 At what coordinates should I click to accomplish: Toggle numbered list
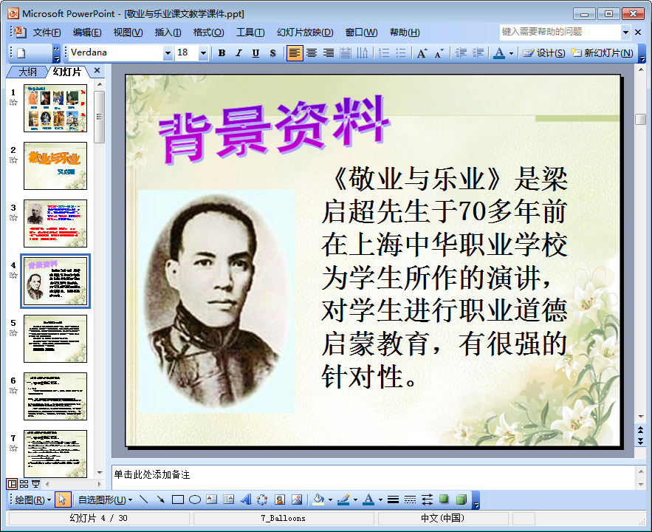[384, 52]
